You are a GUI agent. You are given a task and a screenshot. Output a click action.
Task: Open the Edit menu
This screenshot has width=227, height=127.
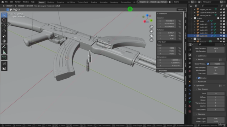coord(11,2)
